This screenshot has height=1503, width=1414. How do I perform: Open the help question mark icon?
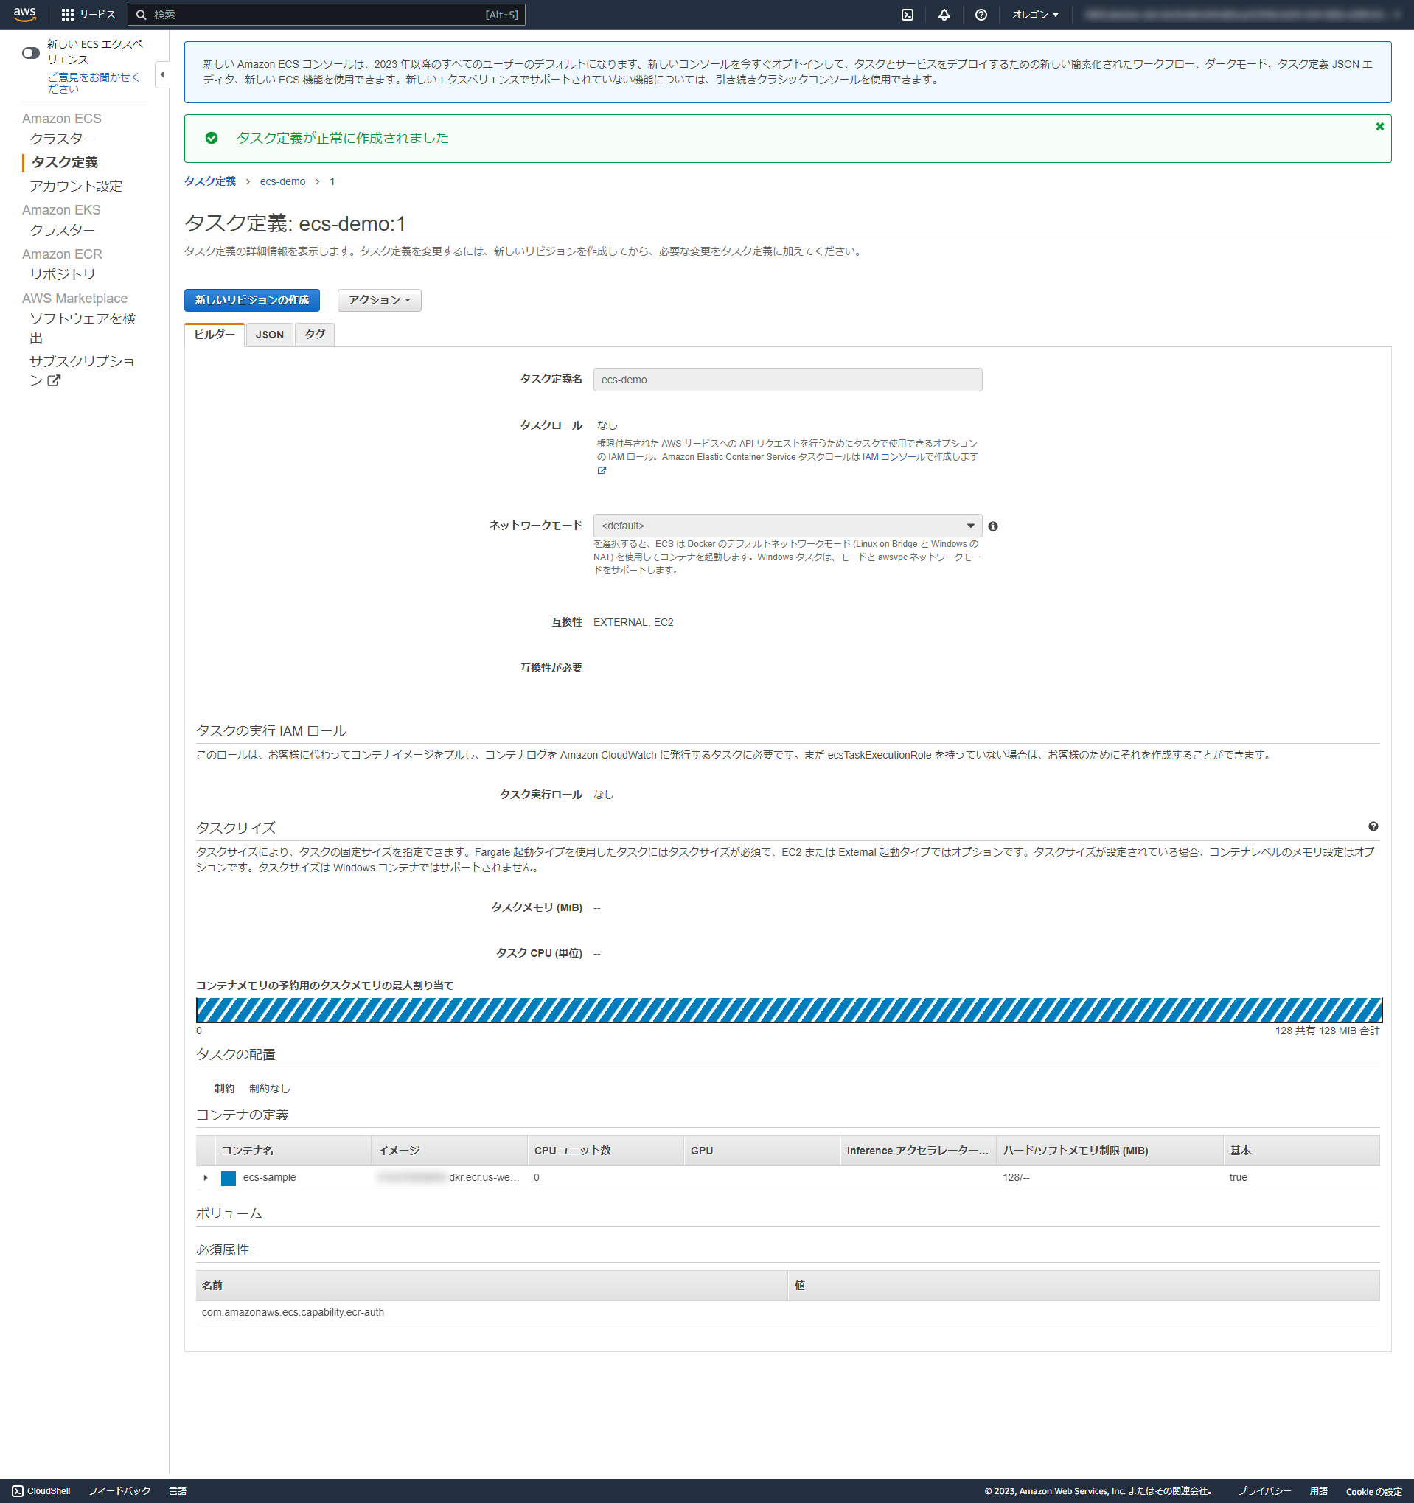[981, 14]
